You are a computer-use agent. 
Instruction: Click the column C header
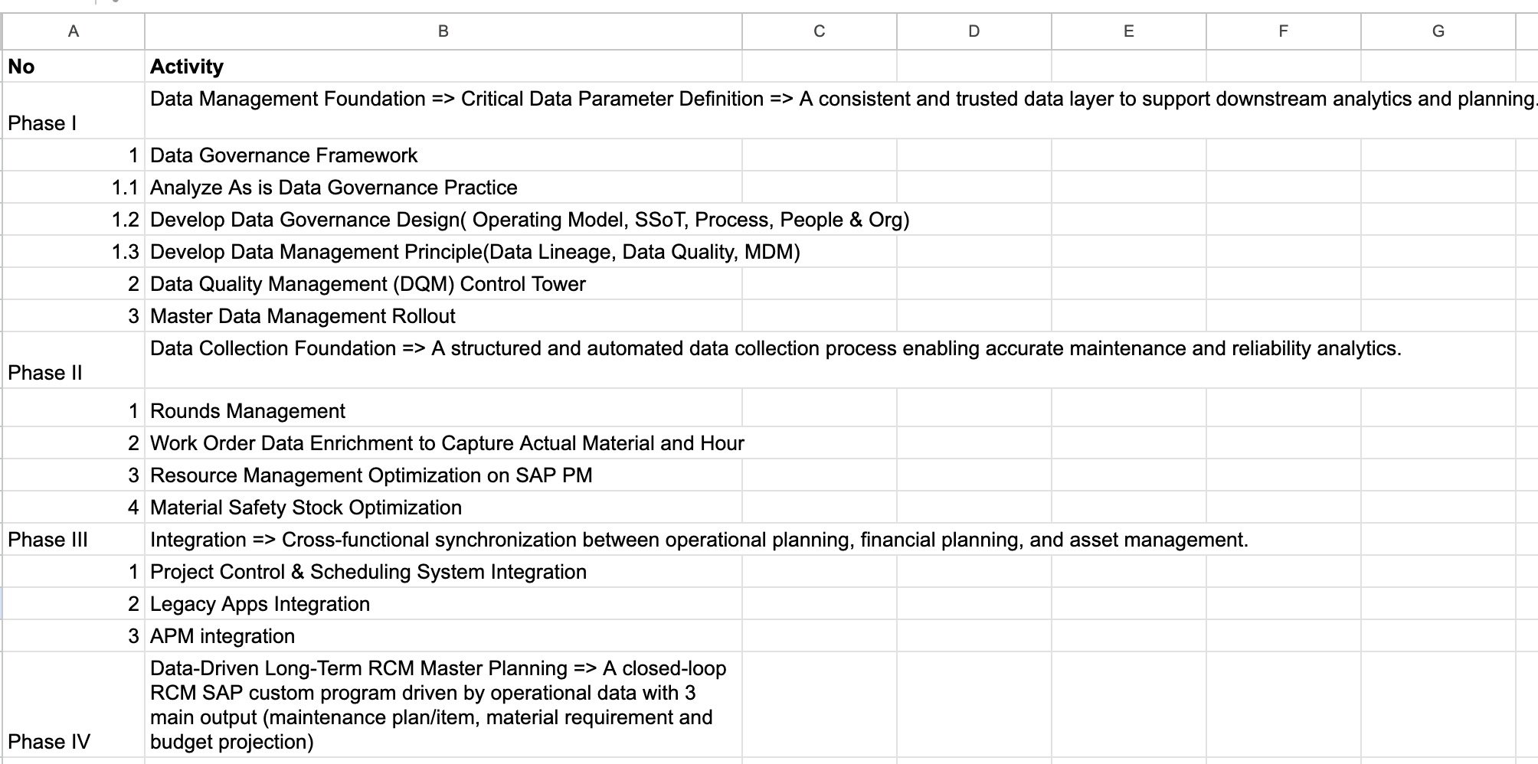(x=819, y=31)
